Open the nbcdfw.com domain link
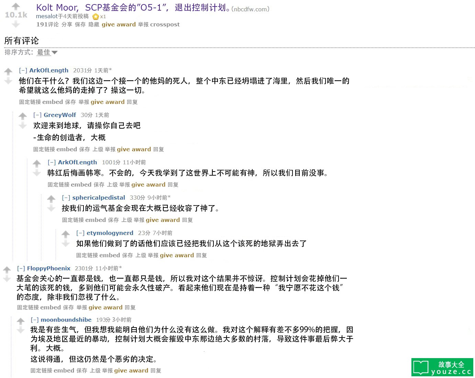This screenshot has height=378, width=475. 251,9
